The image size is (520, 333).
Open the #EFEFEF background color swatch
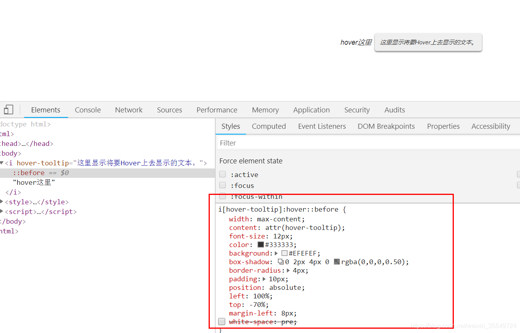[285, 253]
